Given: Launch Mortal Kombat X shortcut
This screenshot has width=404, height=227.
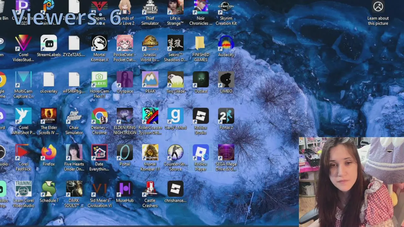Looking at the screenshot, I should click(99, 49).
